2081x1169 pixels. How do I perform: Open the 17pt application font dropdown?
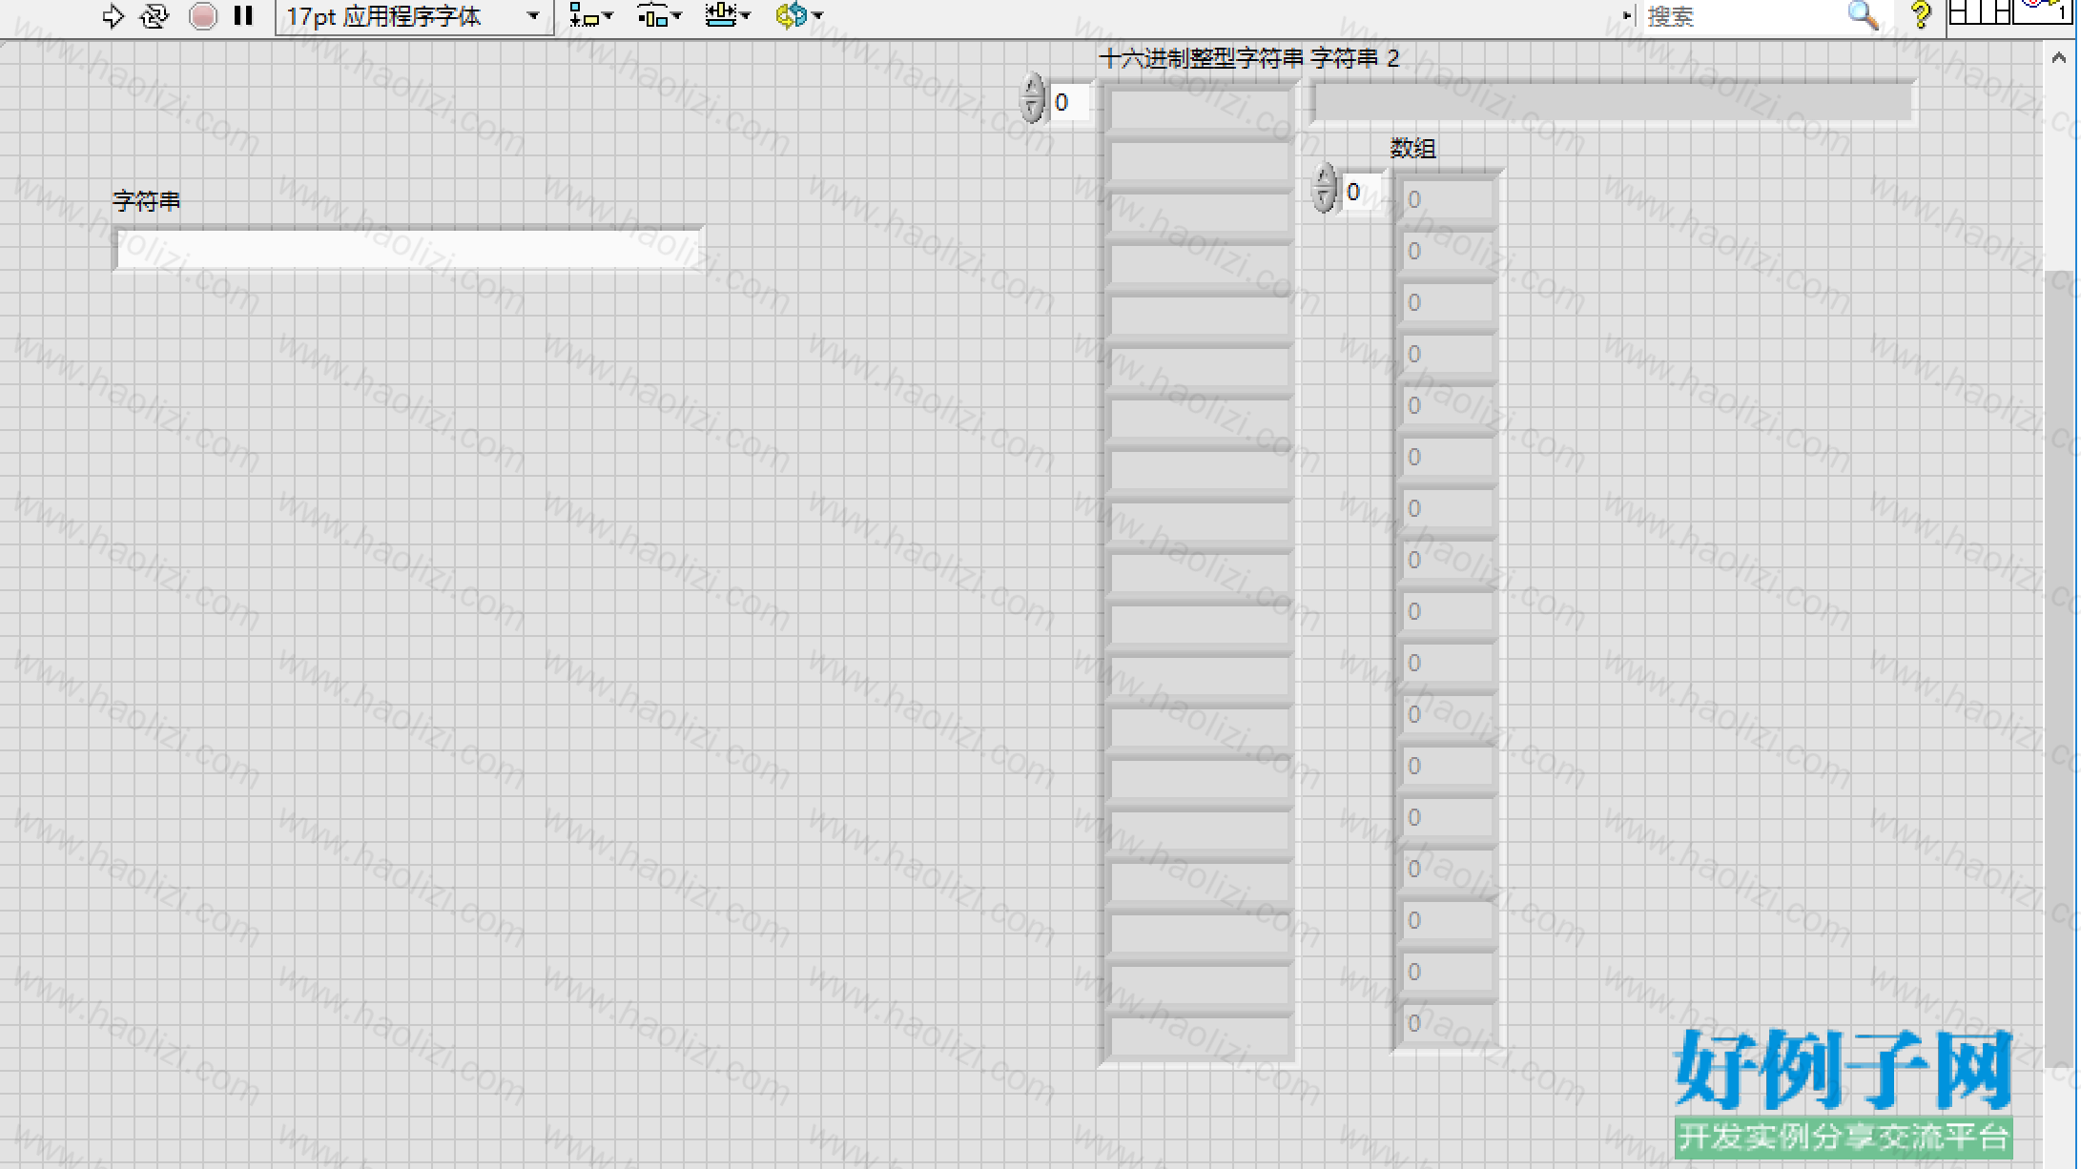pyautogui.click(x=414, y=16)
